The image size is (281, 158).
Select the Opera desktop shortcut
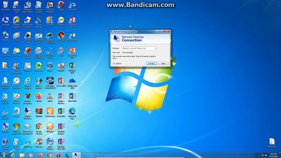coord(61,6)
